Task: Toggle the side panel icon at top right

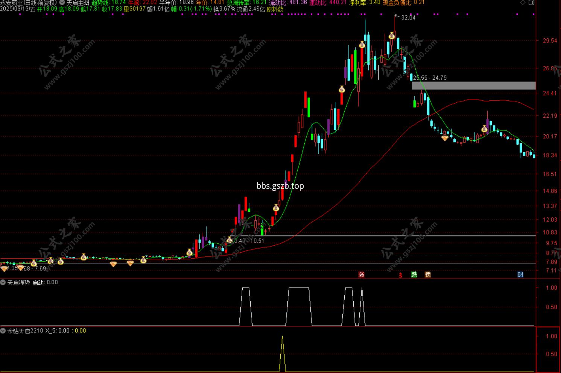Action: (x=531, y=3)
